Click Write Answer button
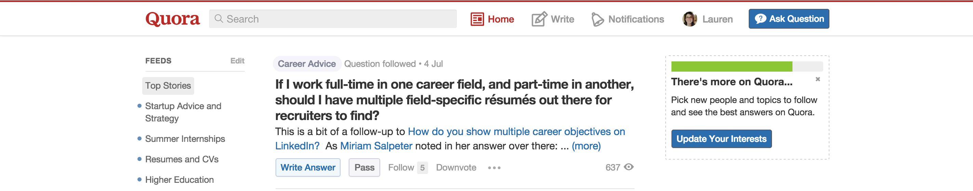Viewport: 973px width, 191px height. [x=308, y=168]
